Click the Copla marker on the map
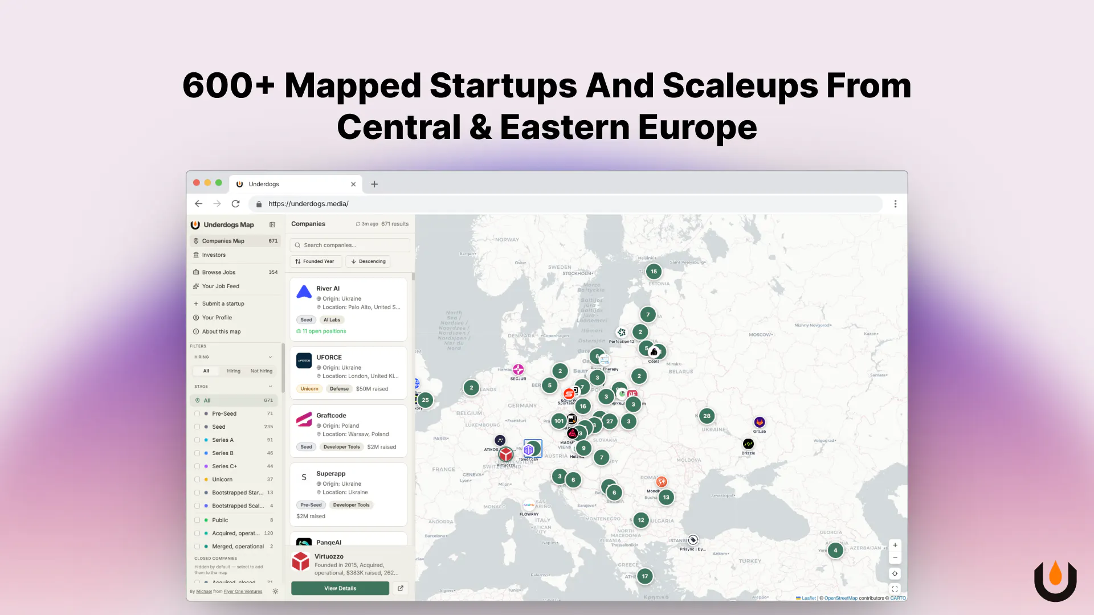The height and width of the screenshot is (615, 1094). (654, 352)
